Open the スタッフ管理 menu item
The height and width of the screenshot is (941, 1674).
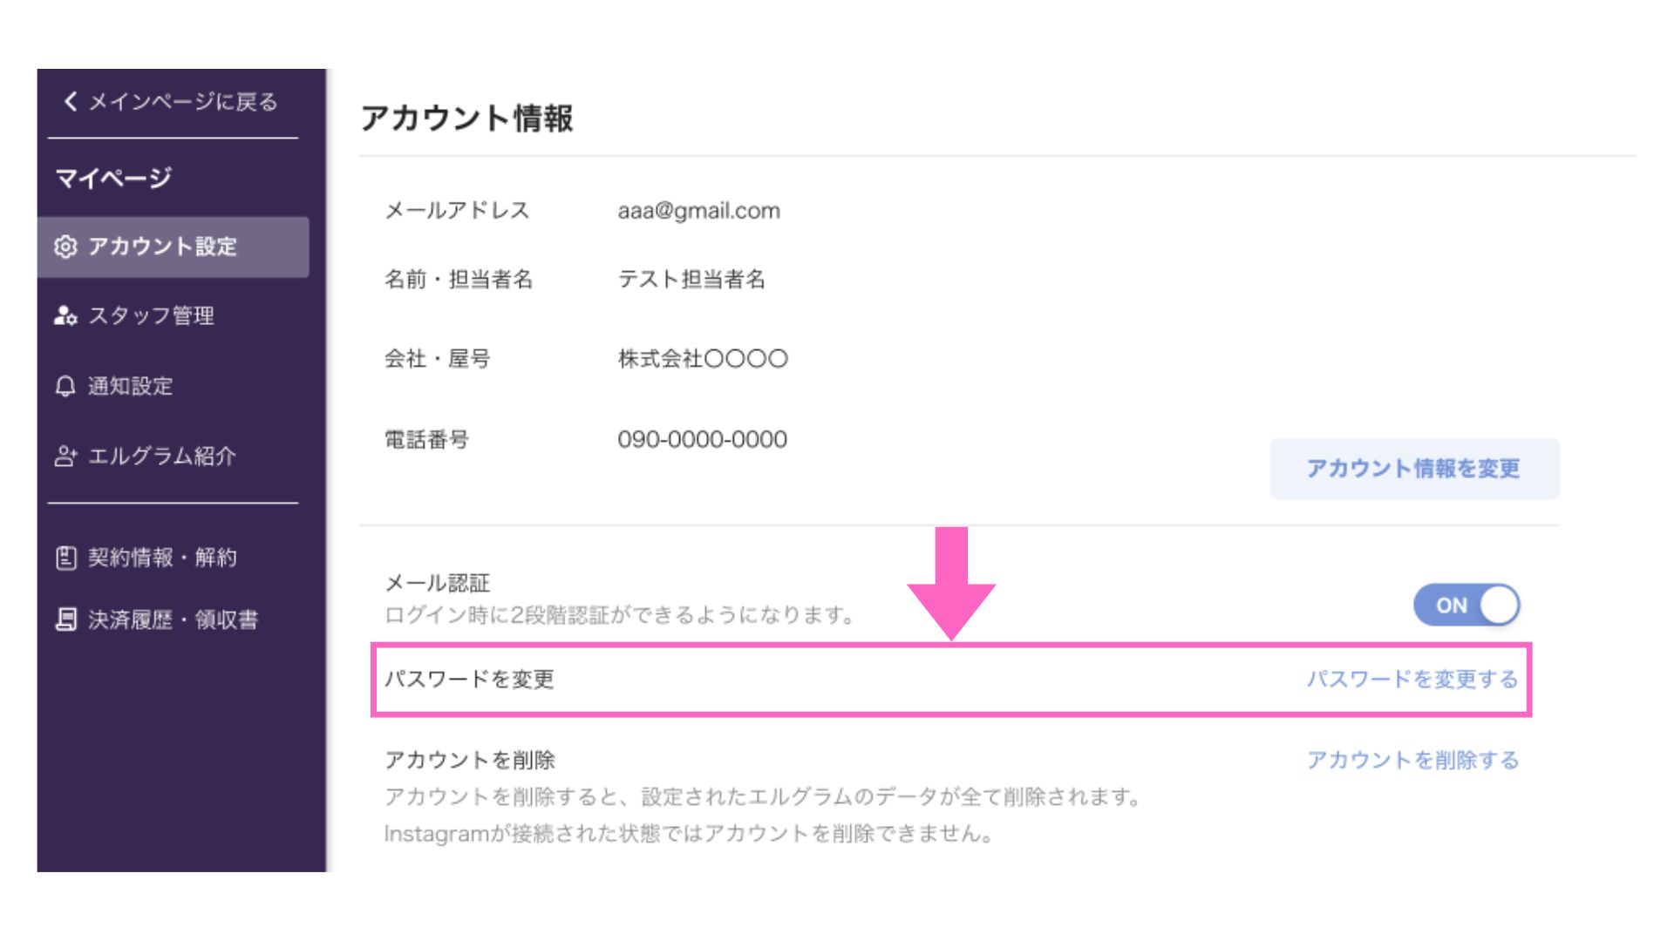click(x=151, y=315)
